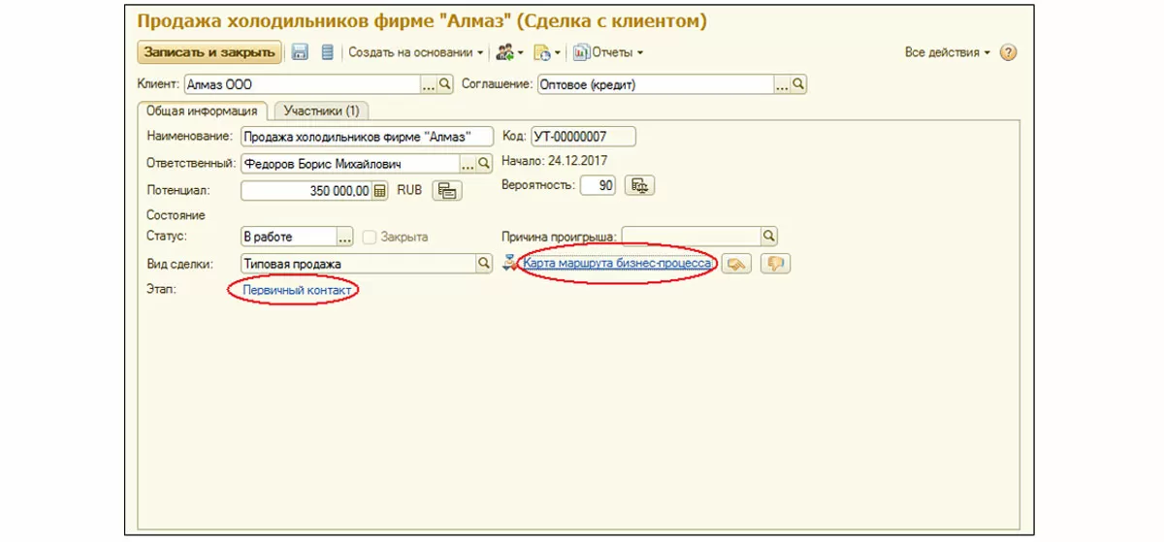1164x542 pixels.
Task: Click the Записать и закрыть button
Action: 210,52
